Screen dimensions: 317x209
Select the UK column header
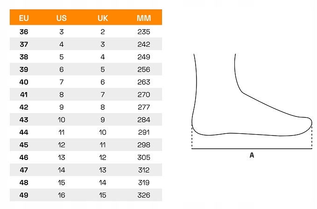tap(103, 18)
